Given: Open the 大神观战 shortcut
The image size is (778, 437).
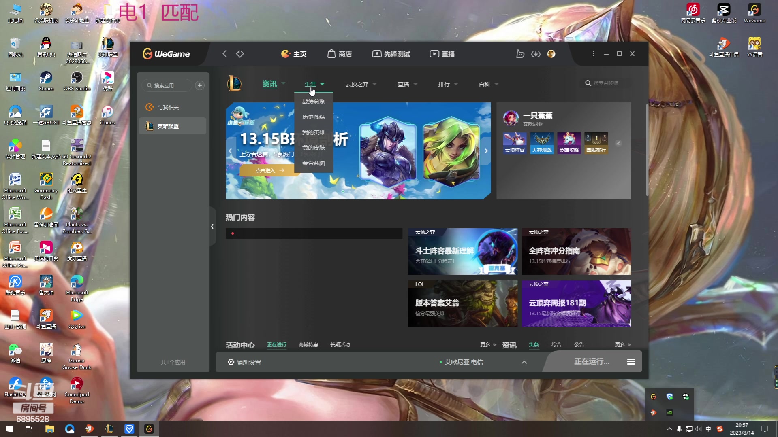Looking at the screenshot, I should pos(542,143).
